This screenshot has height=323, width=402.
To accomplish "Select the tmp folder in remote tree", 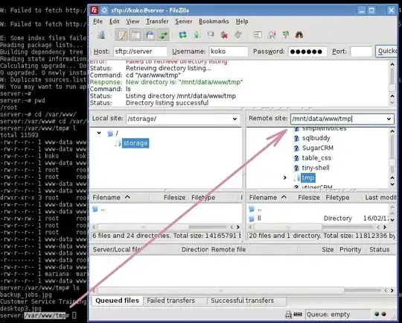I will [308, 178].
